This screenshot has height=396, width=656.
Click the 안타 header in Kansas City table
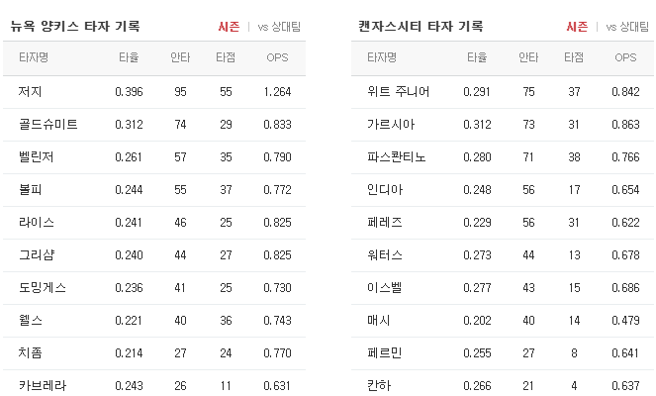pos(528,57)
